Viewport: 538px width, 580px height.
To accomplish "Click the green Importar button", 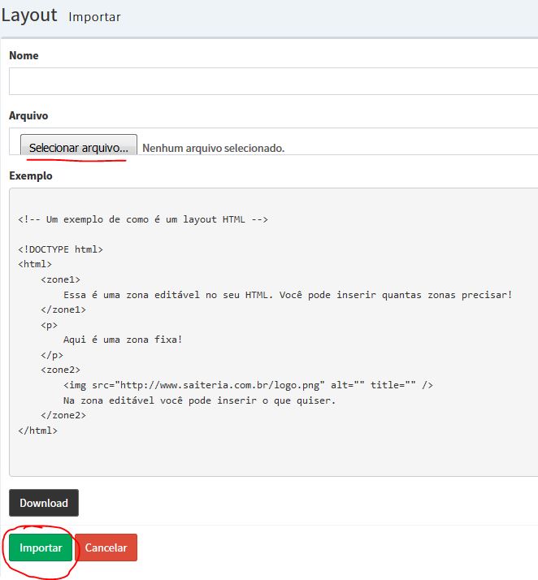I will click(41, 548).
